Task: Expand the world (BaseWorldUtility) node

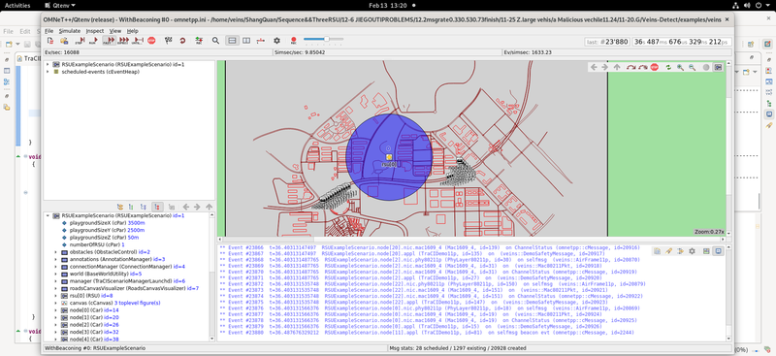Action: [x=56, y=274]
